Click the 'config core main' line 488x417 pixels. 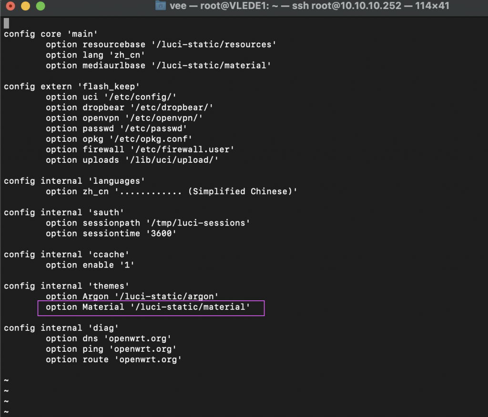click(x=51, y=34)
